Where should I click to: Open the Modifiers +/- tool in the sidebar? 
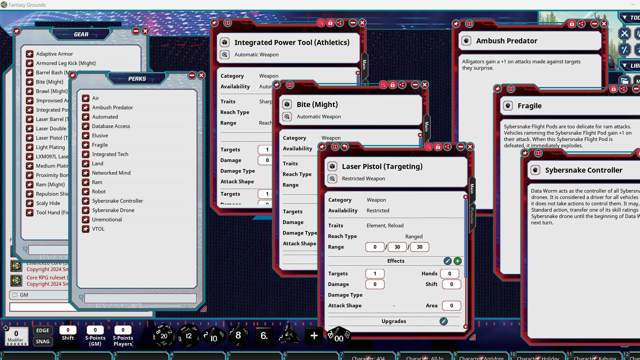[x=625, y=49]
